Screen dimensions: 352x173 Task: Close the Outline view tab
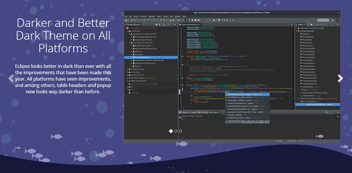tap(304, 25)
